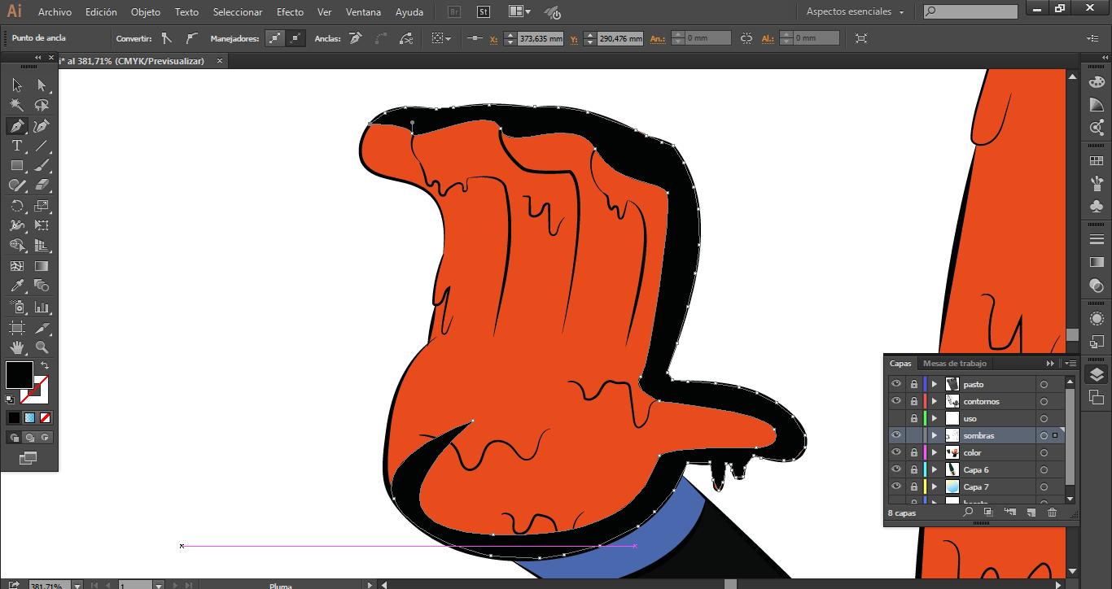Select the Selection (black arrow) tool
1112x589 pixels.
pyautogui.click(x=17, y=85)
